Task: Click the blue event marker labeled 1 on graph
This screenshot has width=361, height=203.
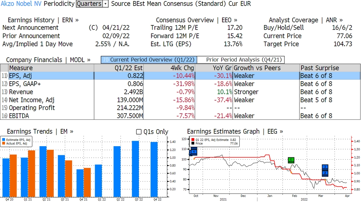Action: tap(194, 152)
